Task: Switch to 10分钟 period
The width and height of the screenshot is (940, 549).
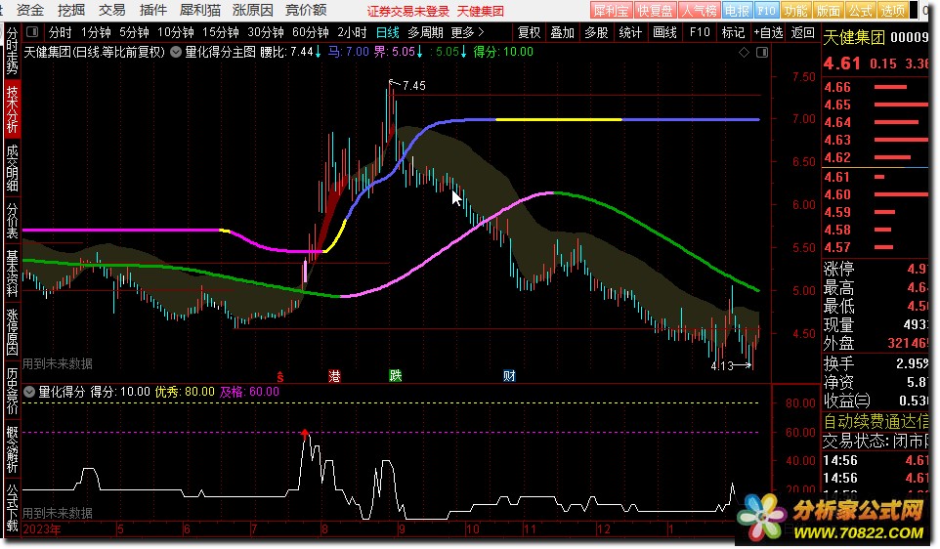Action: [x=175, y=32]
